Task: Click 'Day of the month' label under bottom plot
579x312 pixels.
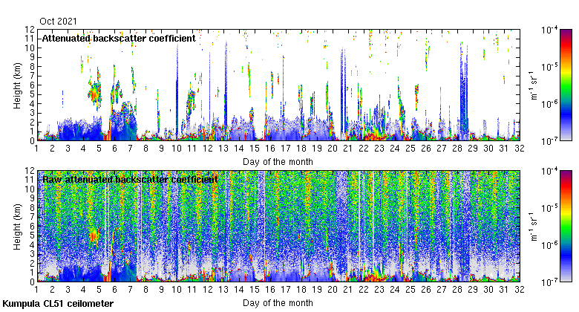Action: 278,303
